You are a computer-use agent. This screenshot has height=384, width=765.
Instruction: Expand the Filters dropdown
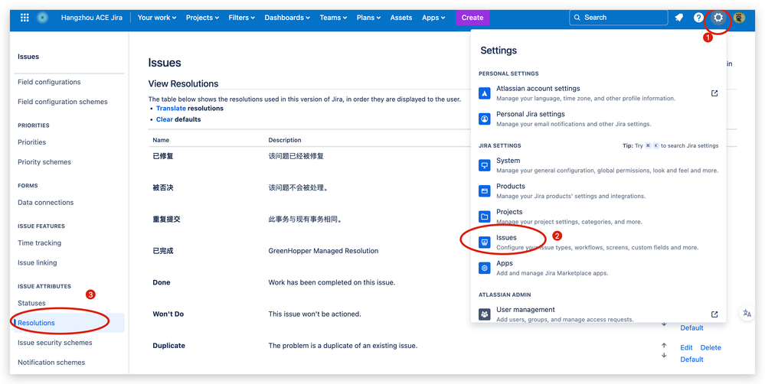pyautogui.click(x=241, y=18)
